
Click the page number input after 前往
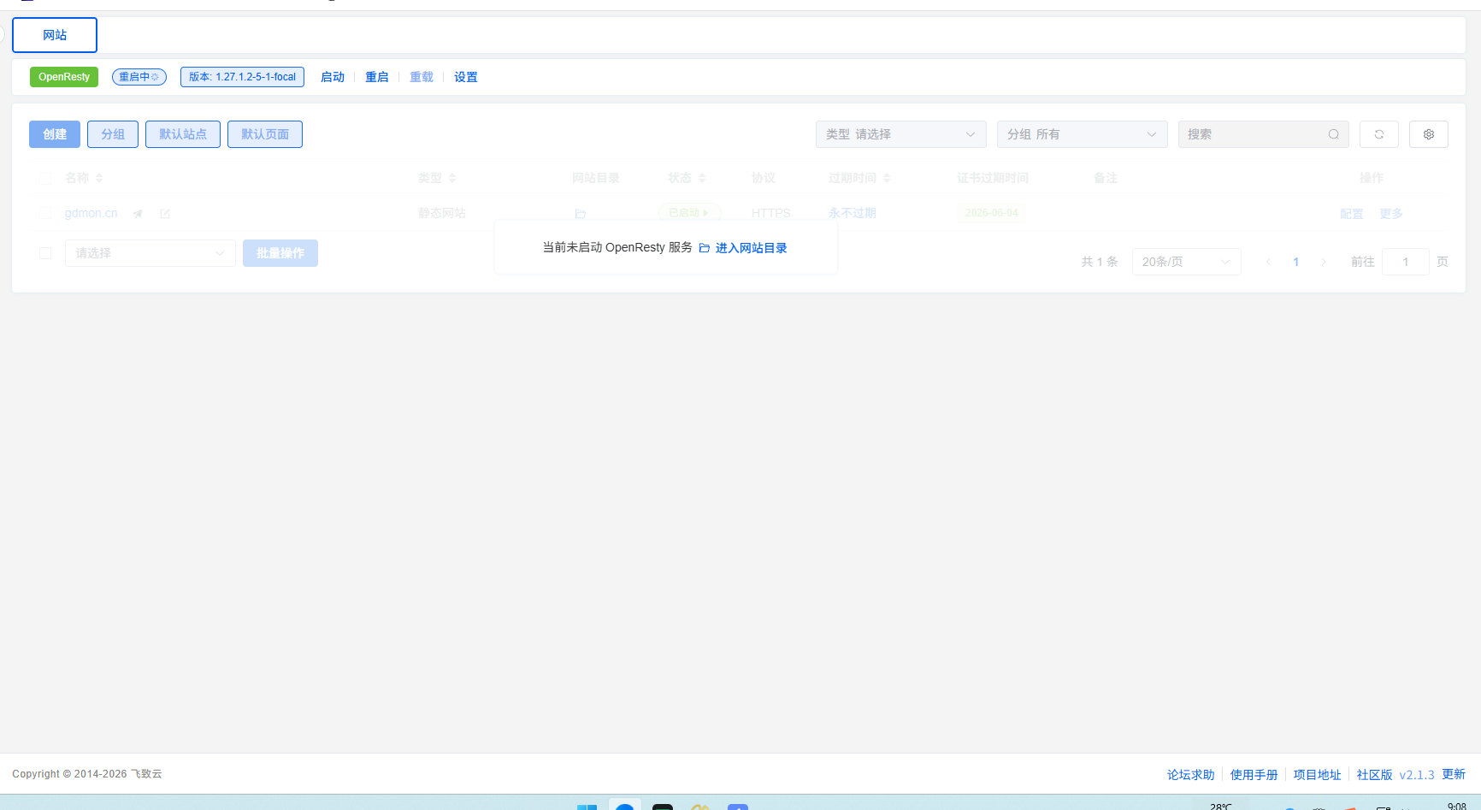click(x=1405, y=262)
